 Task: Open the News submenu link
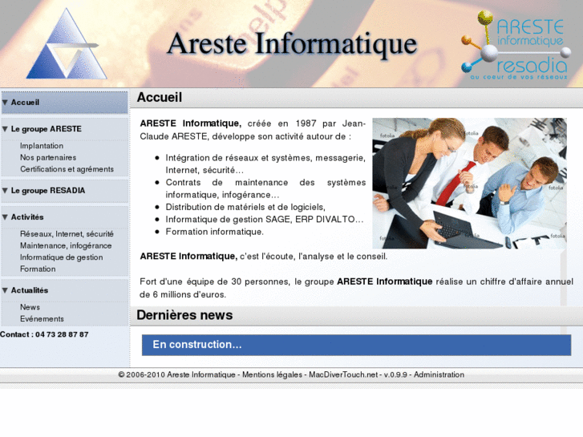pyautogui.click(x=30, y=307)
